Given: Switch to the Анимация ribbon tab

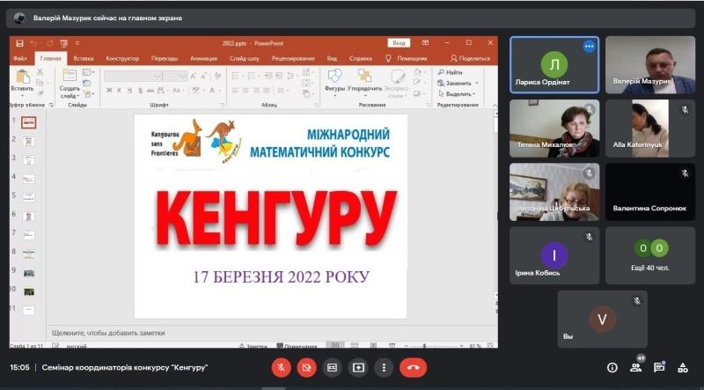Looking at the screenshot, I should 203,58.
